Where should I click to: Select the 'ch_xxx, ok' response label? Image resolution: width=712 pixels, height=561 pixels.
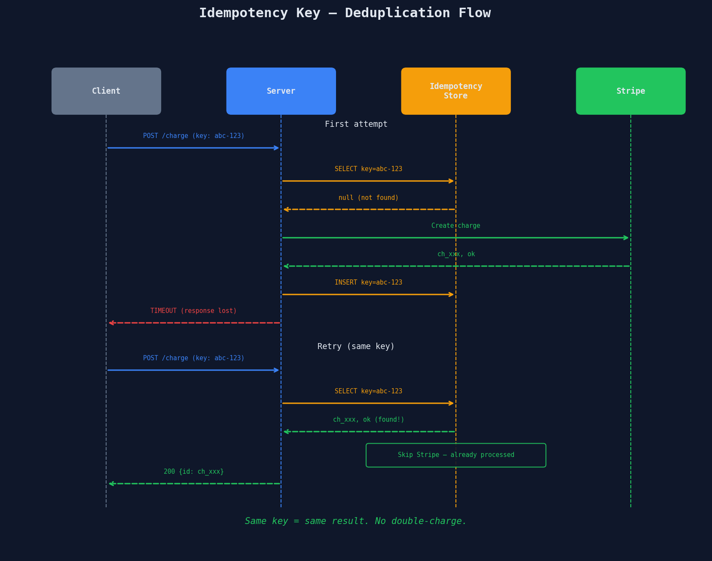[456, 254]
